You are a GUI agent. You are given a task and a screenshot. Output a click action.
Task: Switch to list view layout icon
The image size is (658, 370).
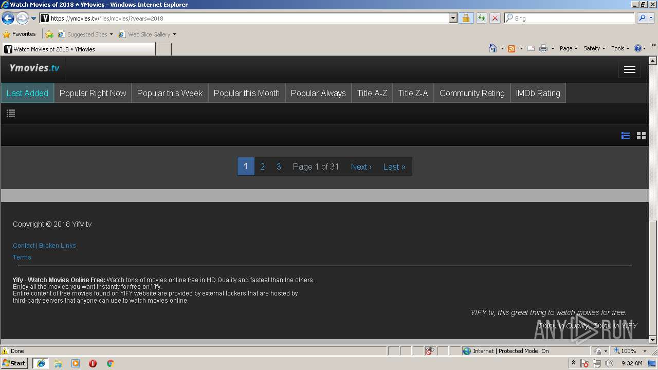point(626,136)
